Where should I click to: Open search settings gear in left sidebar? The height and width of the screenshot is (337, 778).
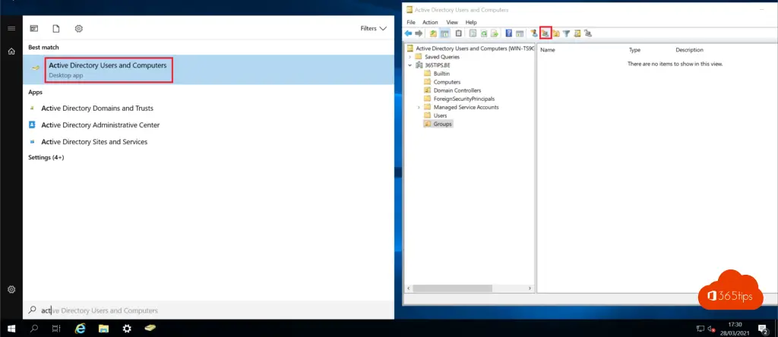tap(11, 289)
